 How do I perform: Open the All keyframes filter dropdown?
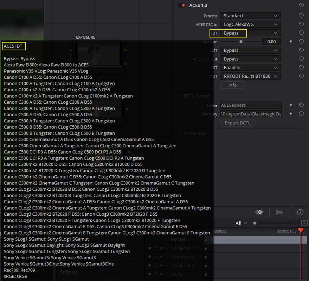(x=241, y=223)
